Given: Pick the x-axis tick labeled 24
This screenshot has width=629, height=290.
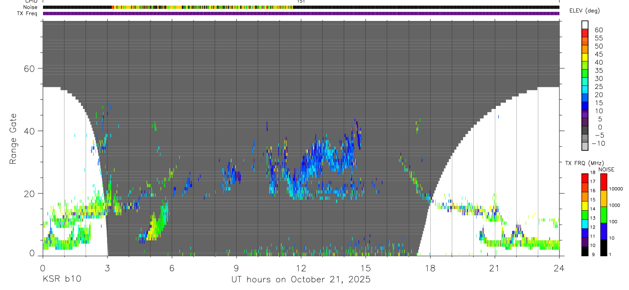Looking at the screenshot, I should pyautogui.click(x=559, y=267).
